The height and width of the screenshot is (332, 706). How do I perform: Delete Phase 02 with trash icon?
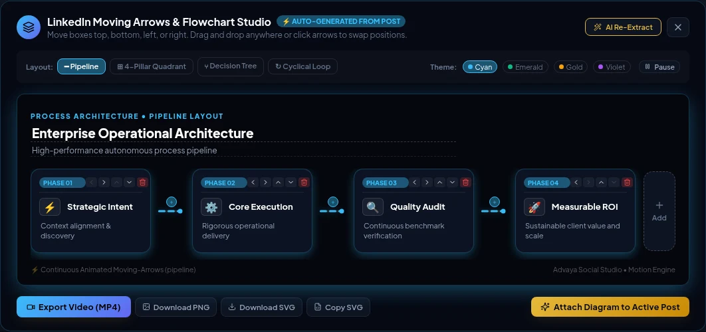[304, 182]
